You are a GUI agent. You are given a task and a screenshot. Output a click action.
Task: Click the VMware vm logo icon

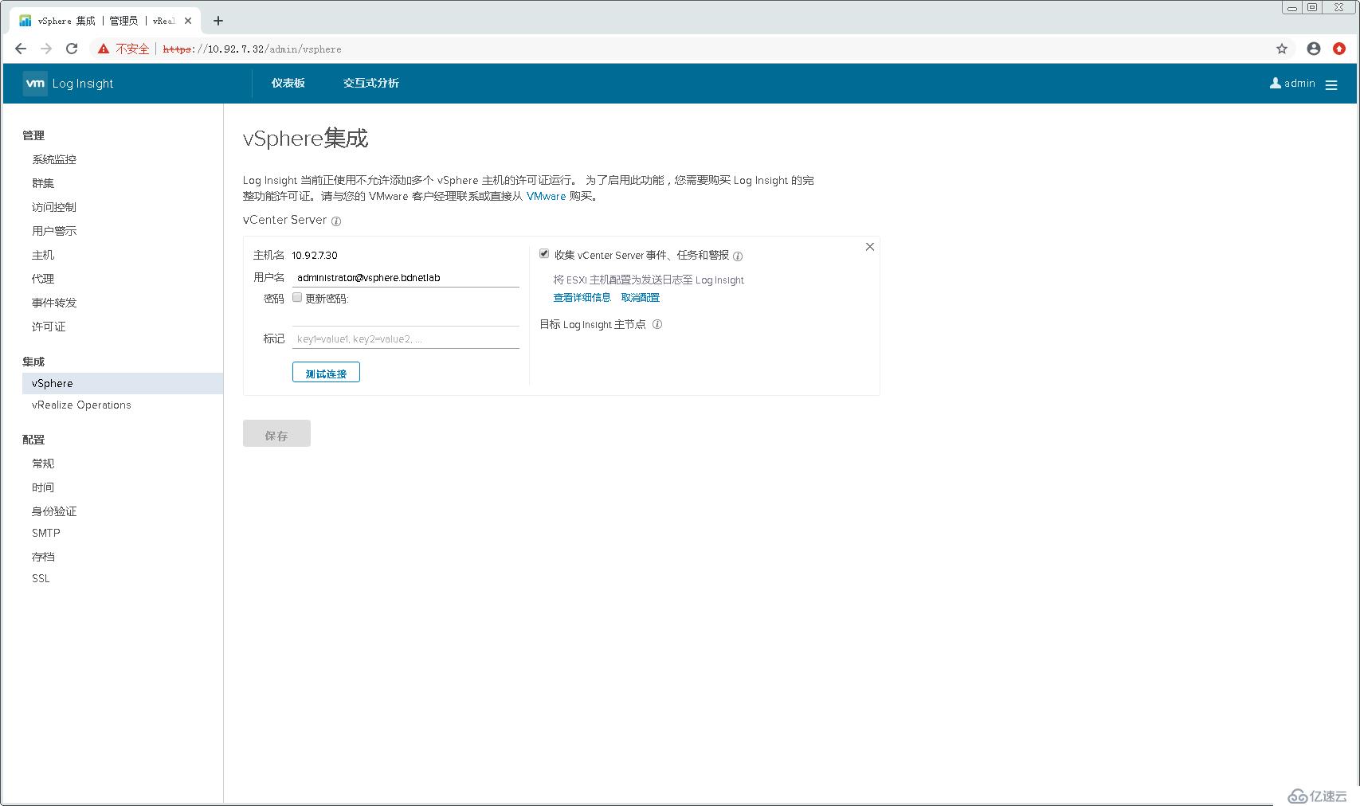click(35, 84)
